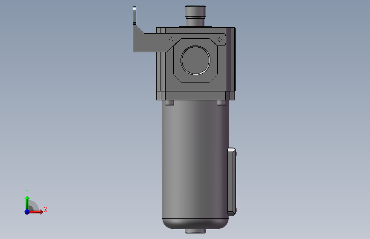This screenshot has height=239, width=370.
Task: Select the octagonal cover plate around the port
Action: pyautogui.click(x=195, y=60)
